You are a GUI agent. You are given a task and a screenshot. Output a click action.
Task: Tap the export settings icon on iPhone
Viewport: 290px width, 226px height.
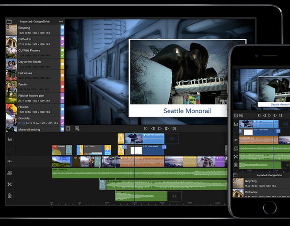(x=241, y=116)
